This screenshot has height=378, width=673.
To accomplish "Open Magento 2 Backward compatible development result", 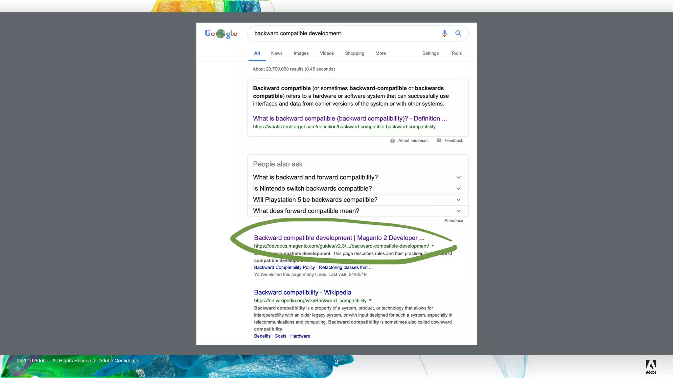I will tap(339, 238).
